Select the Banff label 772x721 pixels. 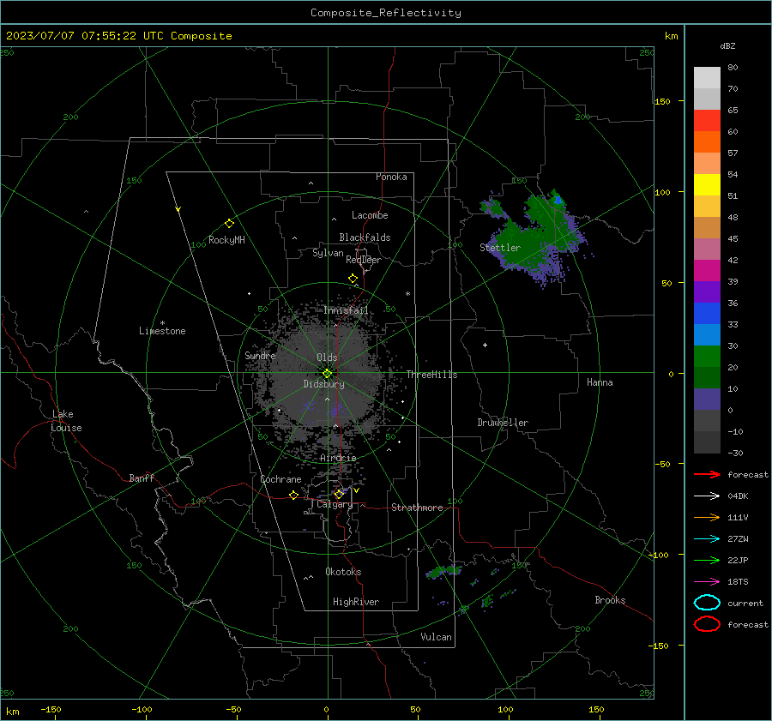(142, 478)
